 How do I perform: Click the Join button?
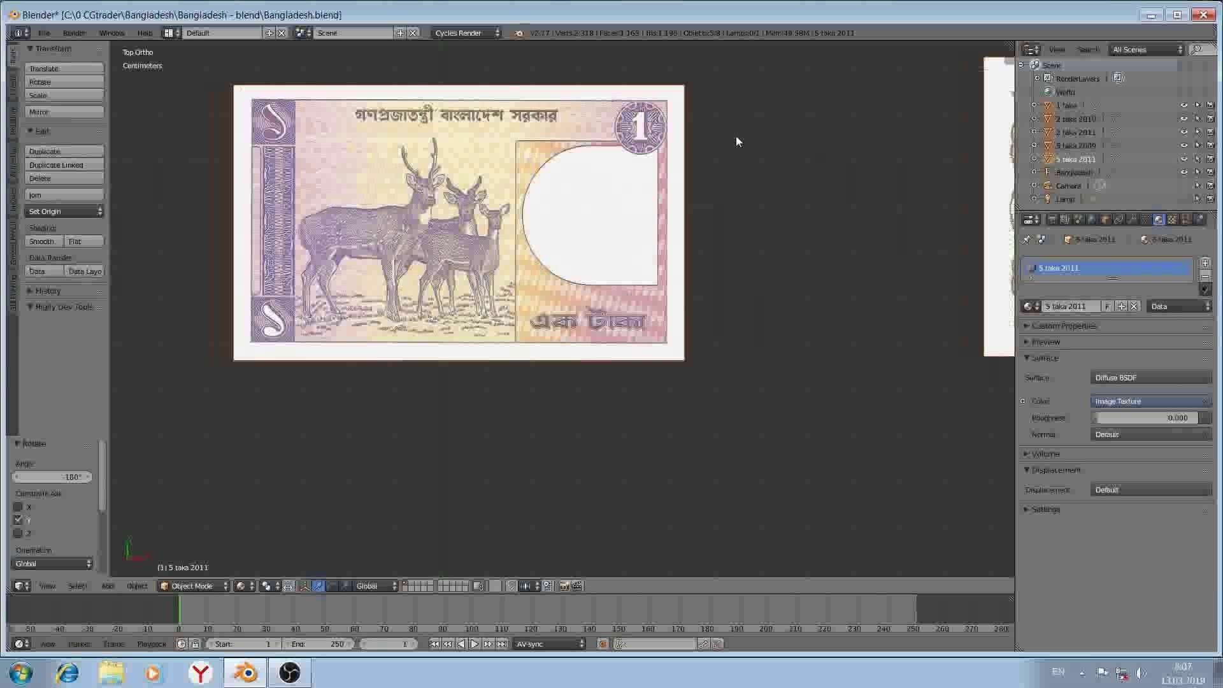[x=64, y=195]
